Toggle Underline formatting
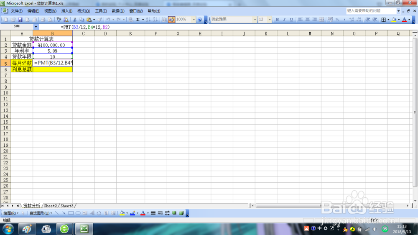 coord(291,20)
